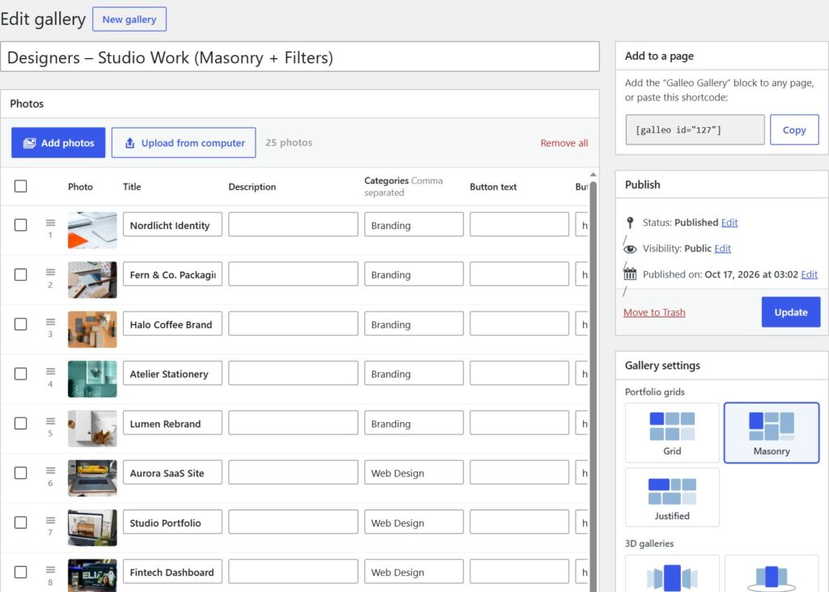Viewport: 829px width, 592px height.
Task: Click the drag handle for Atelier Stationery row
Action: (50, 371)
